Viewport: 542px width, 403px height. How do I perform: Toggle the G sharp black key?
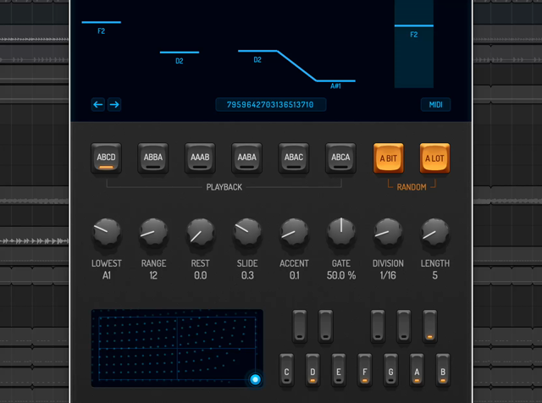pos(404,326)
